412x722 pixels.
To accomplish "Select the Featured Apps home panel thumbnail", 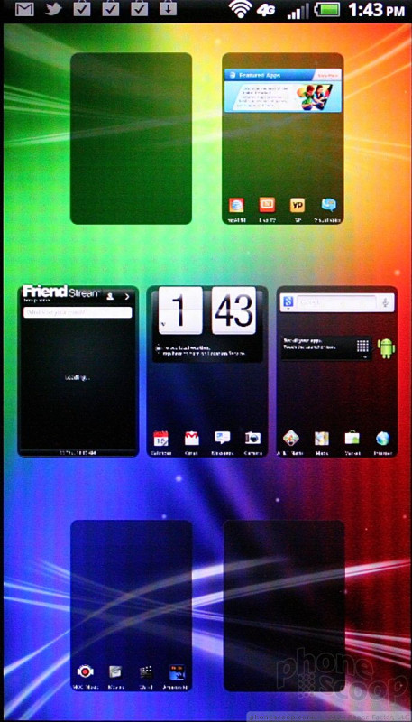I will click(x=283, y=138).
